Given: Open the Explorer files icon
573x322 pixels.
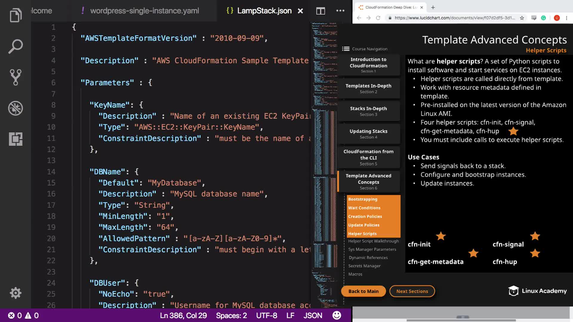Looking at the screenshot, I should pos(16,15).
